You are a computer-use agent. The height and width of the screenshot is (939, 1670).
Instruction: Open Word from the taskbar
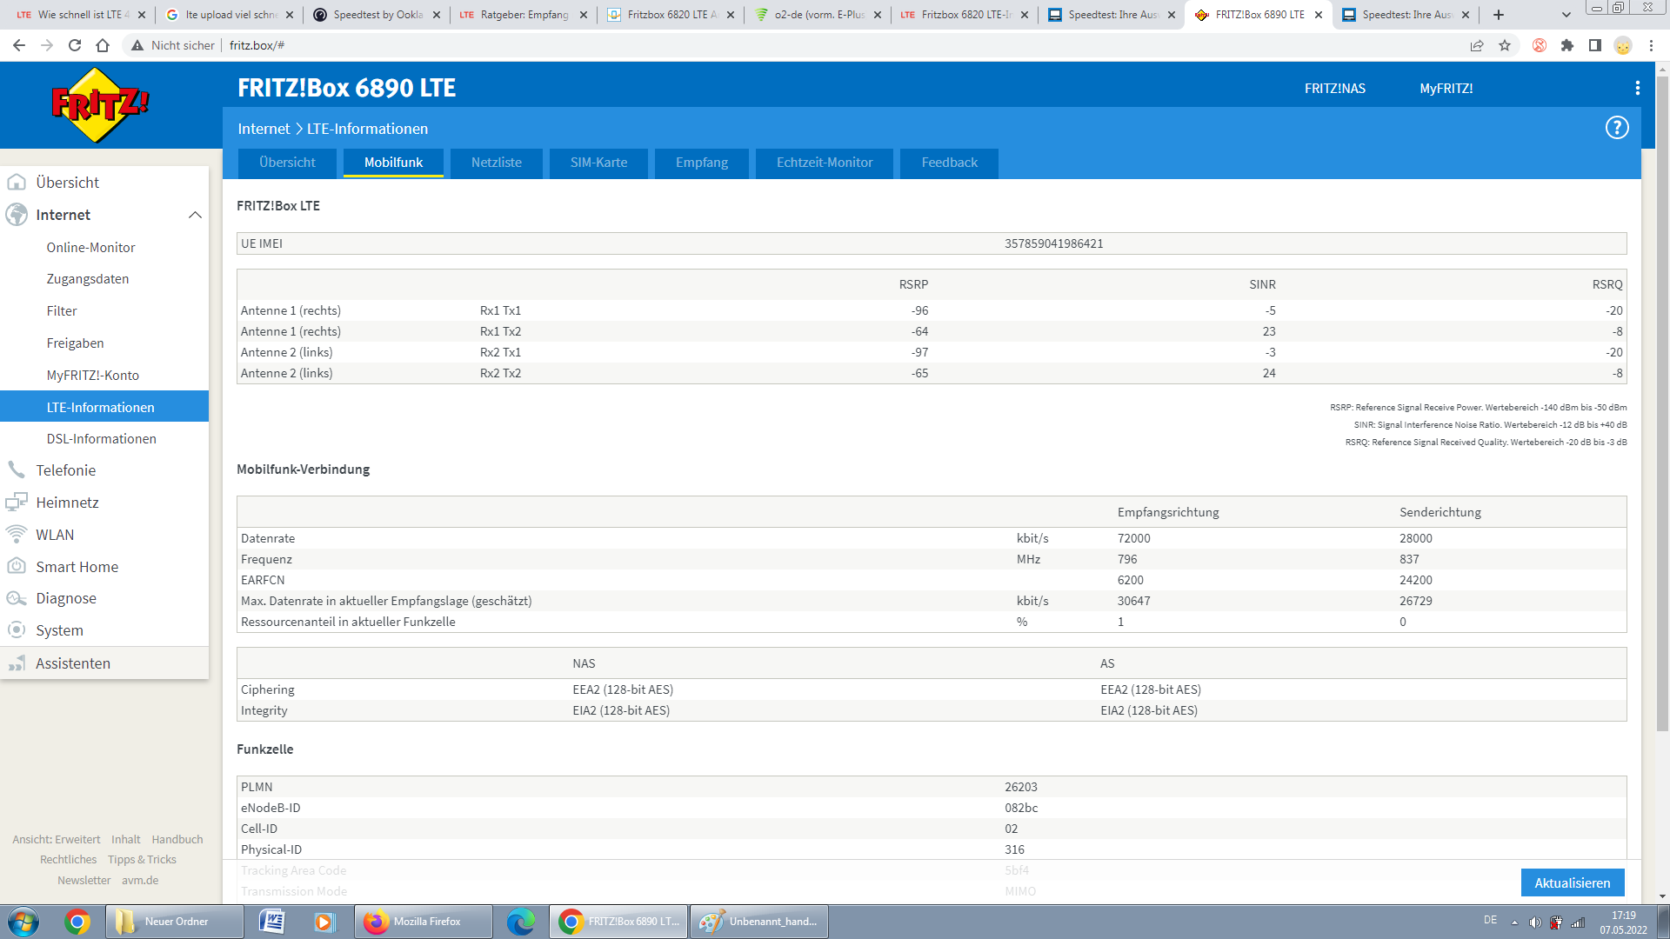pos(272,922)
